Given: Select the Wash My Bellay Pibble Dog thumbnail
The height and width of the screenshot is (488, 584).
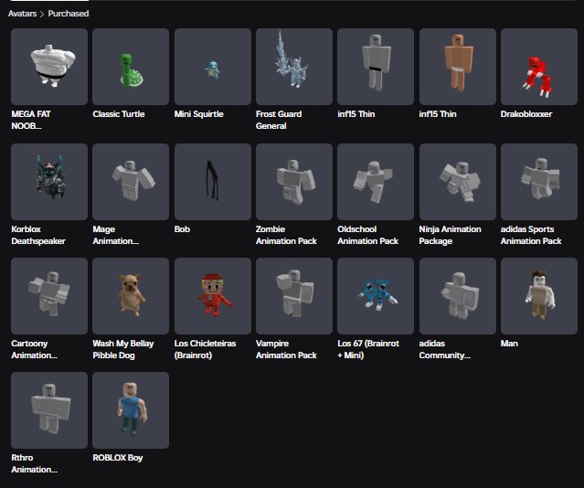Looking at the screenshot, I should pyautogui.click(x=131, y=296).
